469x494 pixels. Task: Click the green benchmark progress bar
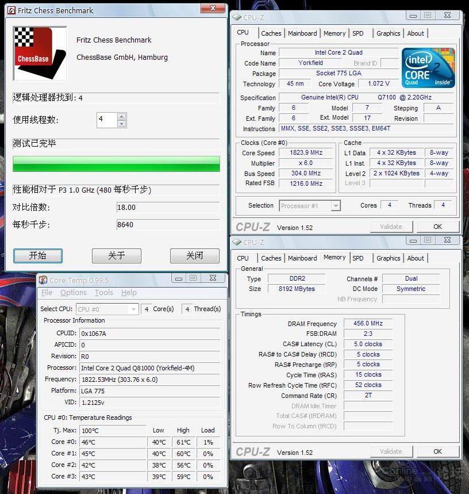coord(116,164)
